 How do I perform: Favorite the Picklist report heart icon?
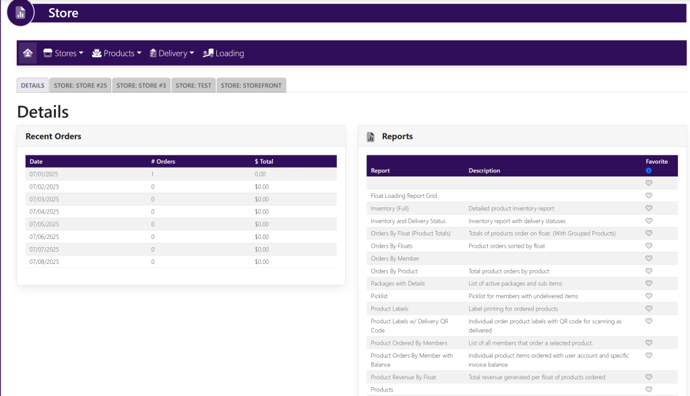coord(649,296)
